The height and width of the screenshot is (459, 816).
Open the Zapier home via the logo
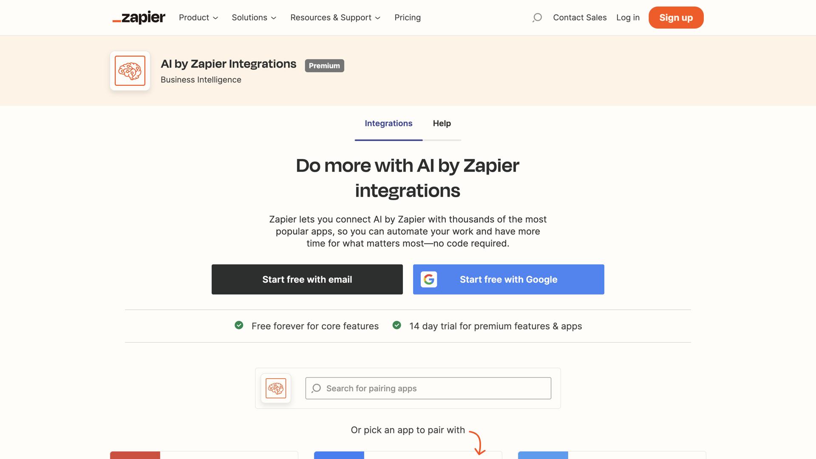139,17
